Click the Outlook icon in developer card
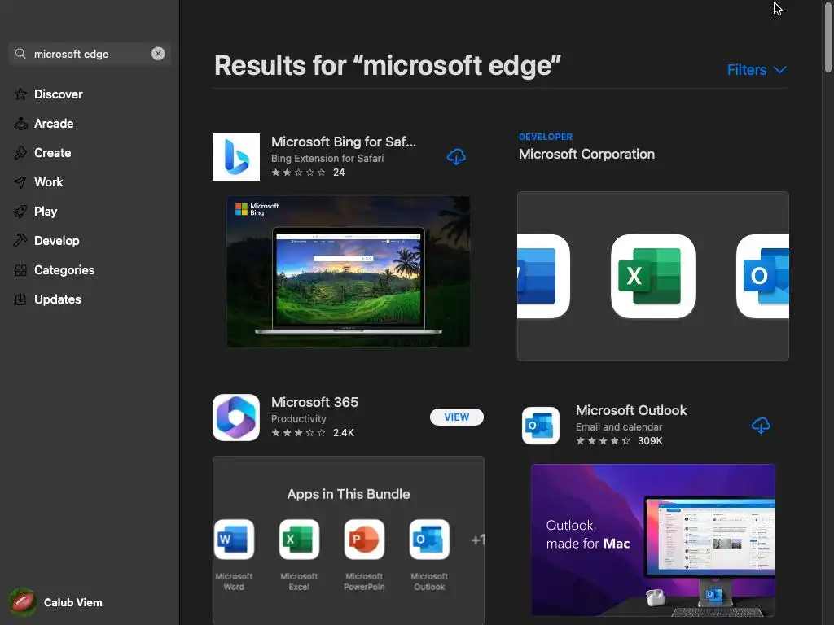Viewport: 834px width, 625px height. click(762, 277)
